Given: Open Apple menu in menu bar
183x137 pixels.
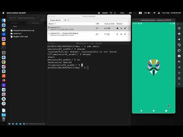Looking at the screenshot, I should point(3,13).
